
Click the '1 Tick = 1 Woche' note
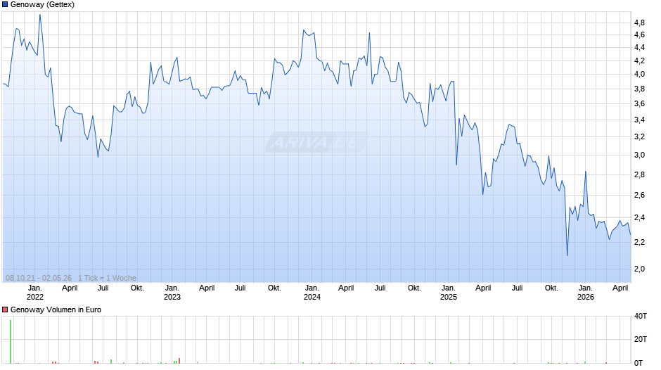pos(107,278)
